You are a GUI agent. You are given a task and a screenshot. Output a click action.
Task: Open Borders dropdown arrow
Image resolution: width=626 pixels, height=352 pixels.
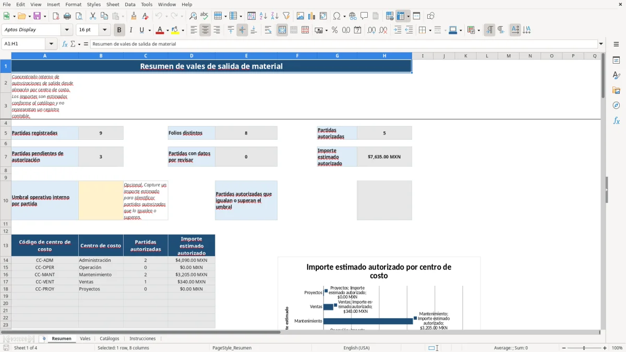[429, 30]
